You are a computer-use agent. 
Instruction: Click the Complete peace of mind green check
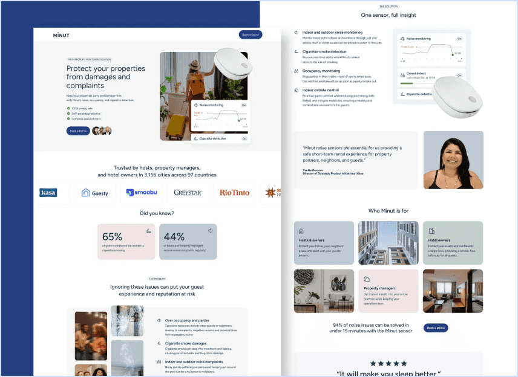coord(68,119)
